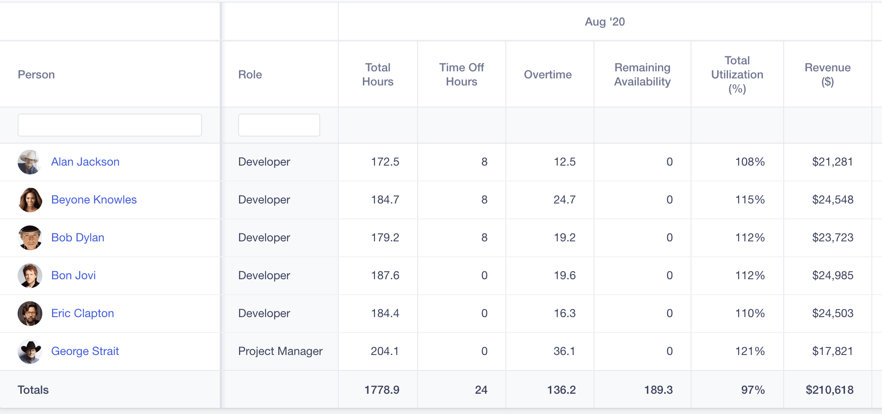
Task: Sort table by Total Hours header
Action: click(377, 74)
